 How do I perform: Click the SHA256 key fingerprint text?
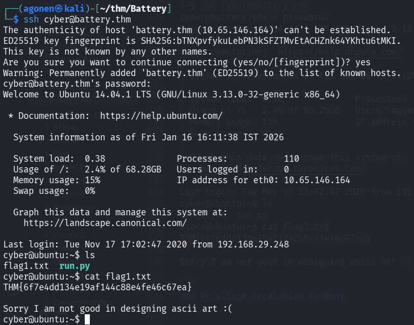232,41
